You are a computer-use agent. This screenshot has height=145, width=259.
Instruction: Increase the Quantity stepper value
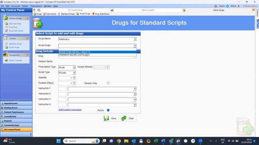click(74, 77)
